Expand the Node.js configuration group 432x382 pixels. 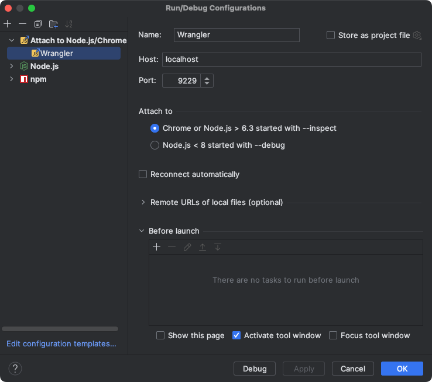[11, 66]
